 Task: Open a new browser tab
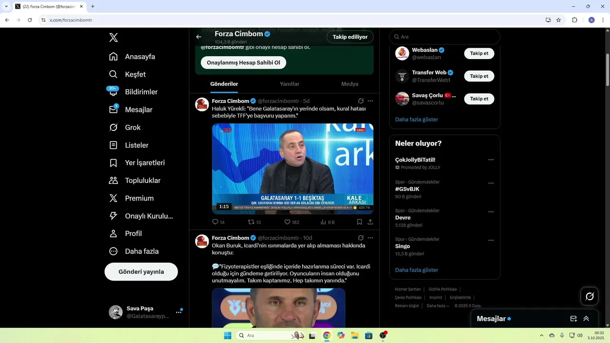point(92,6)
